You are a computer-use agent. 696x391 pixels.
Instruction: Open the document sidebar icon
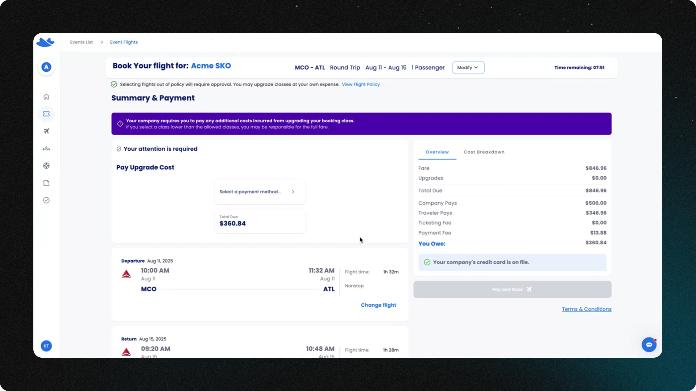[46, 183]
